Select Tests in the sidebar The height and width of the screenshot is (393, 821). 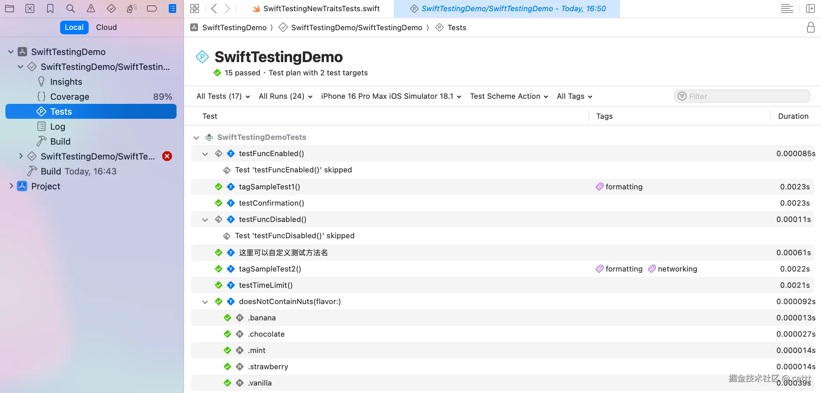(91, 111)
